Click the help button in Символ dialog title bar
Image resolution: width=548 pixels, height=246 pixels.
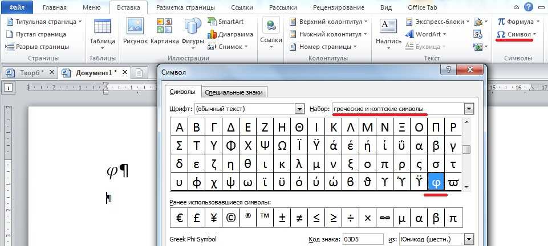pos(449,71)
